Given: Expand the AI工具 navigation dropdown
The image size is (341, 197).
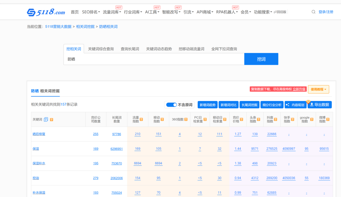Looking at the screenshot, I should coord(152,12).
